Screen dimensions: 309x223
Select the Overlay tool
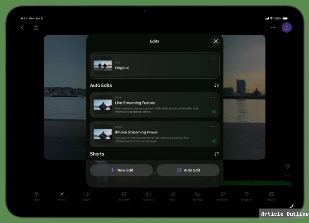tap(198, 194)
